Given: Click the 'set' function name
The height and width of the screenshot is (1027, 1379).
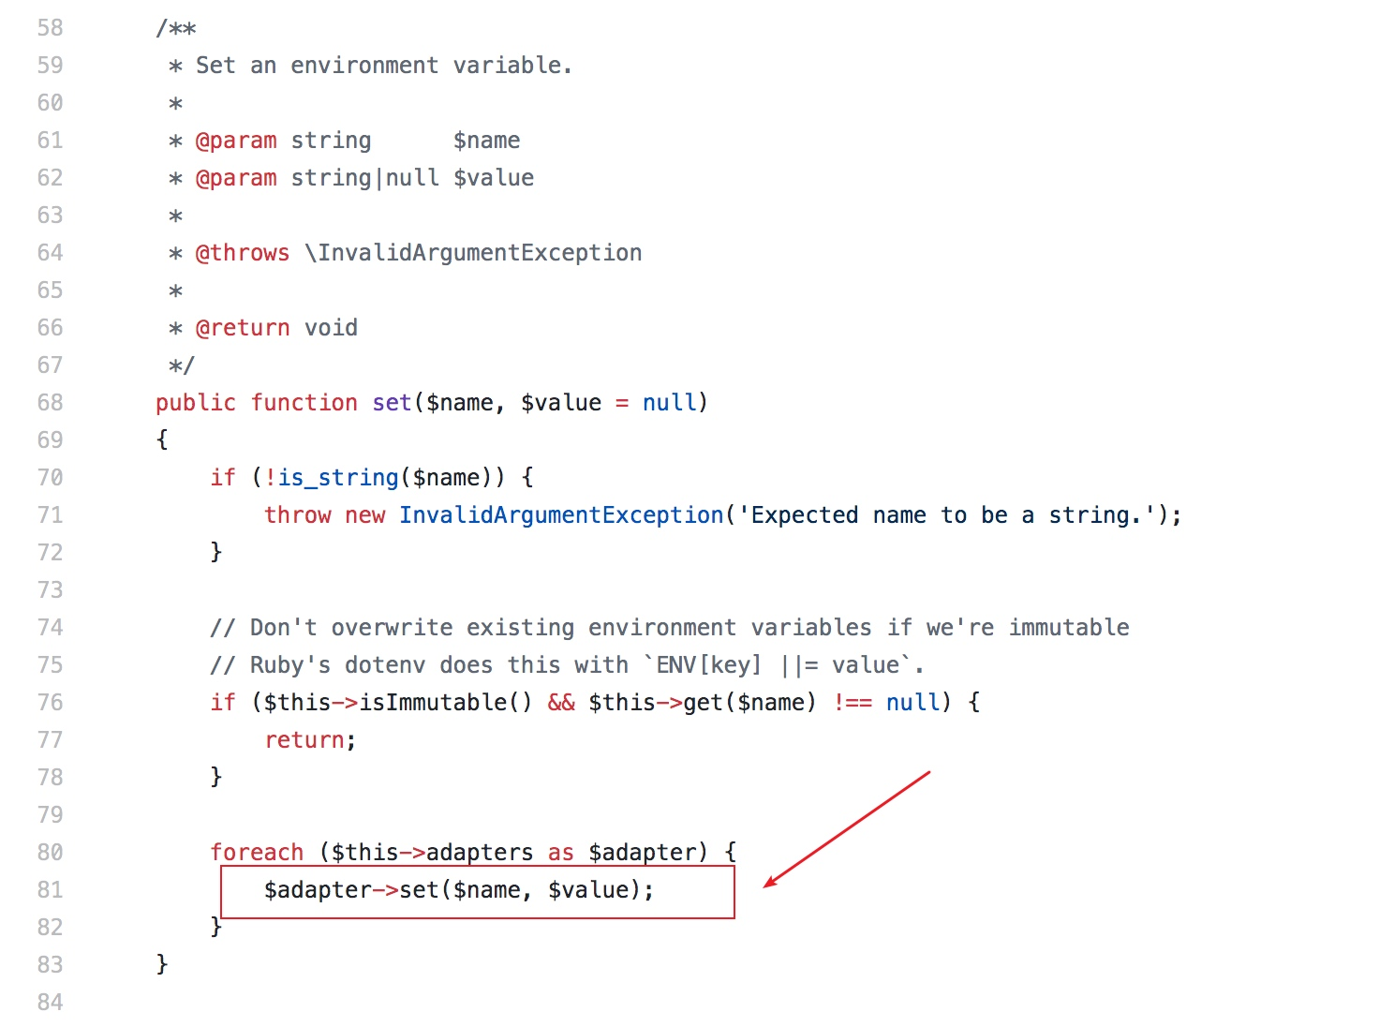Looking at the screenshot, I should pyautogui.click(x=392, y=403).
